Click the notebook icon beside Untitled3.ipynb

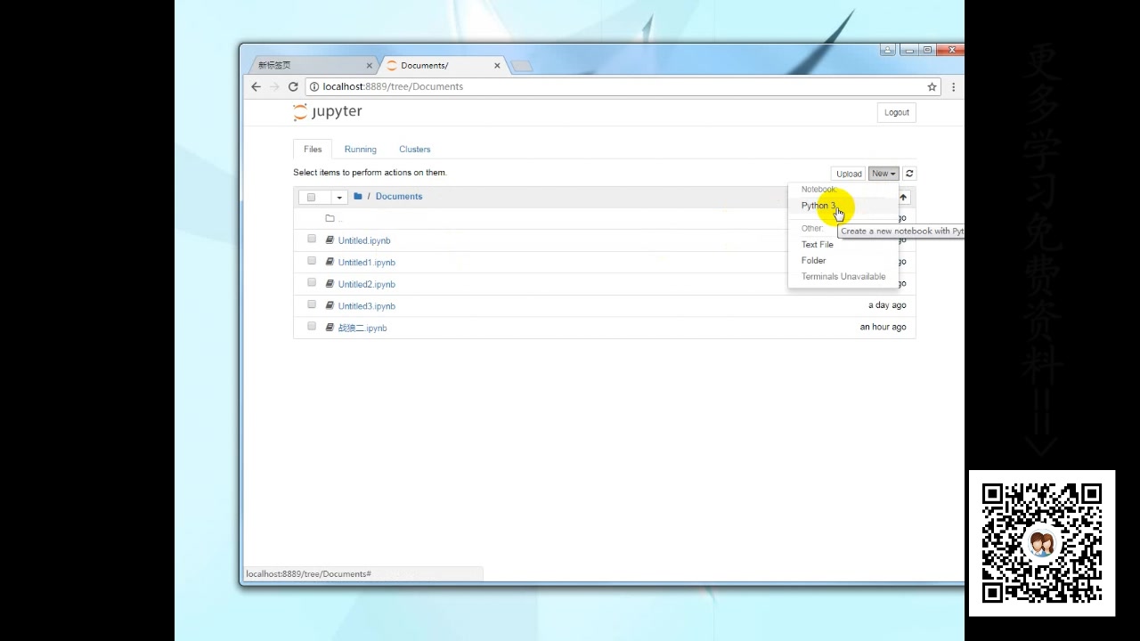coord(330,305)
